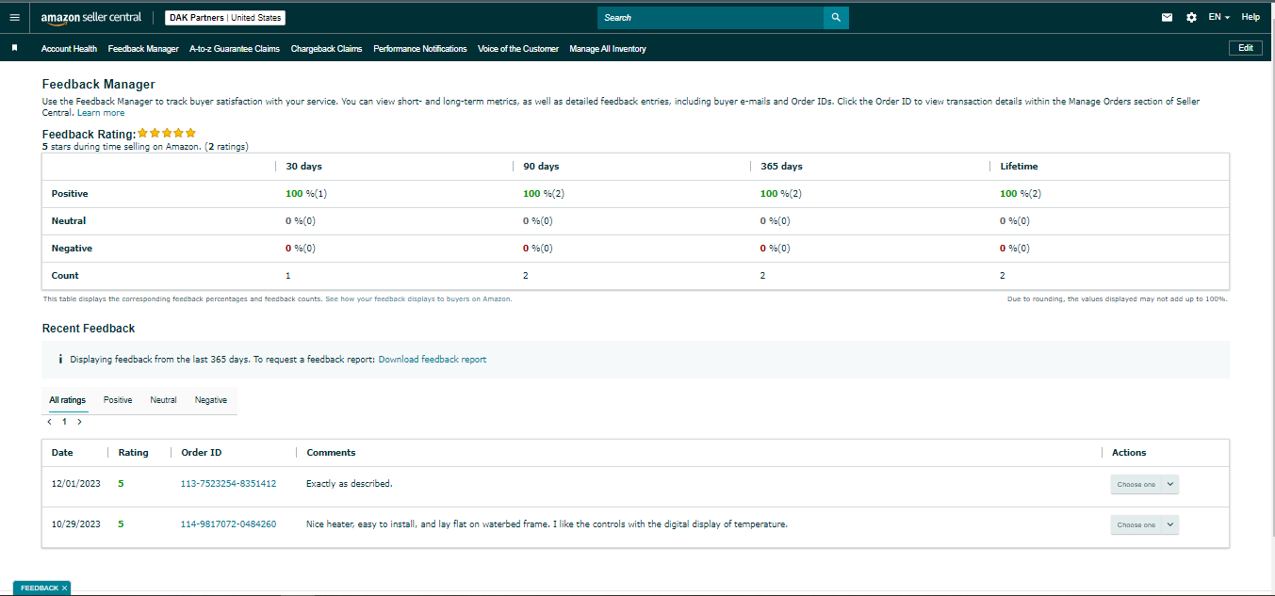1275x596 pixels.
Task: Switch to the Positive tab
Action: (x=118, y=400)
